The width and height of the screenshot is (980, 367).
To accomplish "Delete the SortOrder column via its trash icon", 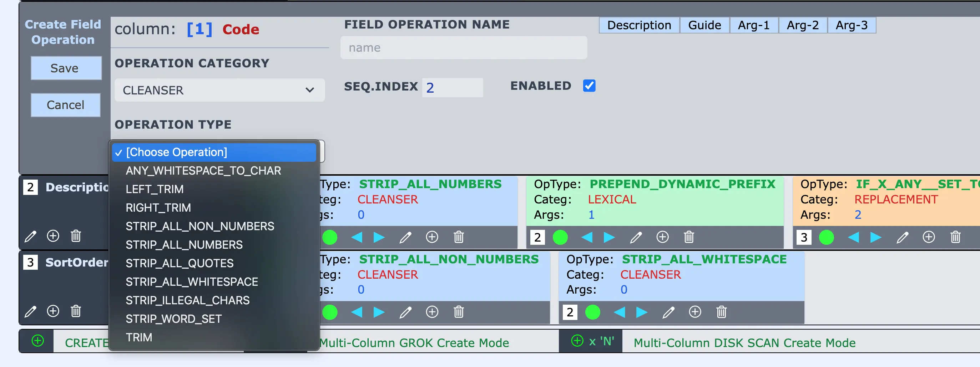I will pyautogui.click(x=76, y=311).
